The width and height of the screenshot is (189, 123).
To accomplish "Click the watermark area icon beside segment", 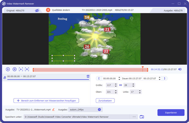I will pos(5,78).
